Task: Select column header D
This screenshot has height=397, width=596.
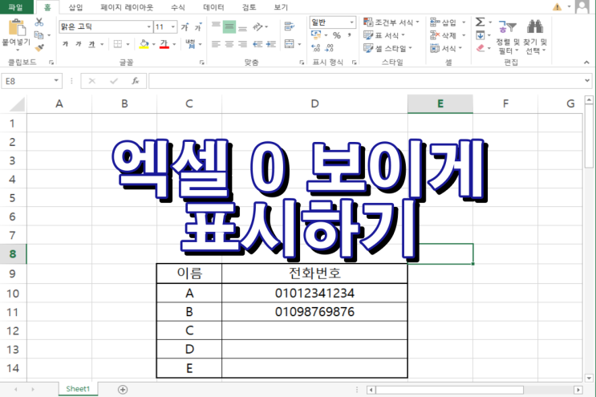Action: (314, 103)
